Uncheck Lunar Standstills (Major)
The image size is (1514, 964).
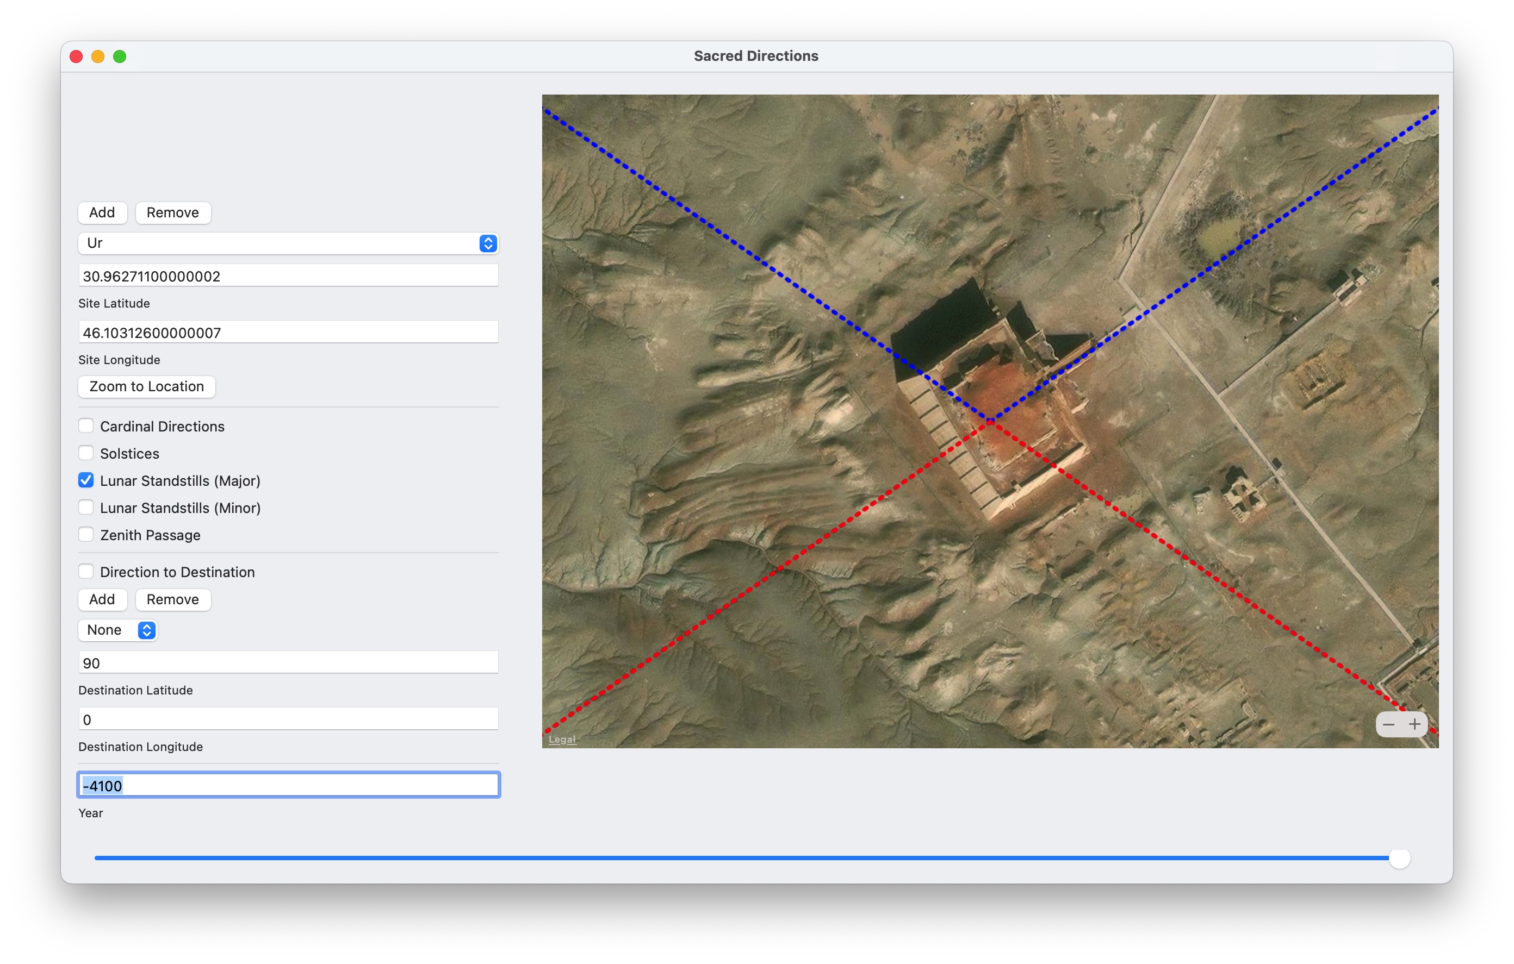pos(86,481)
